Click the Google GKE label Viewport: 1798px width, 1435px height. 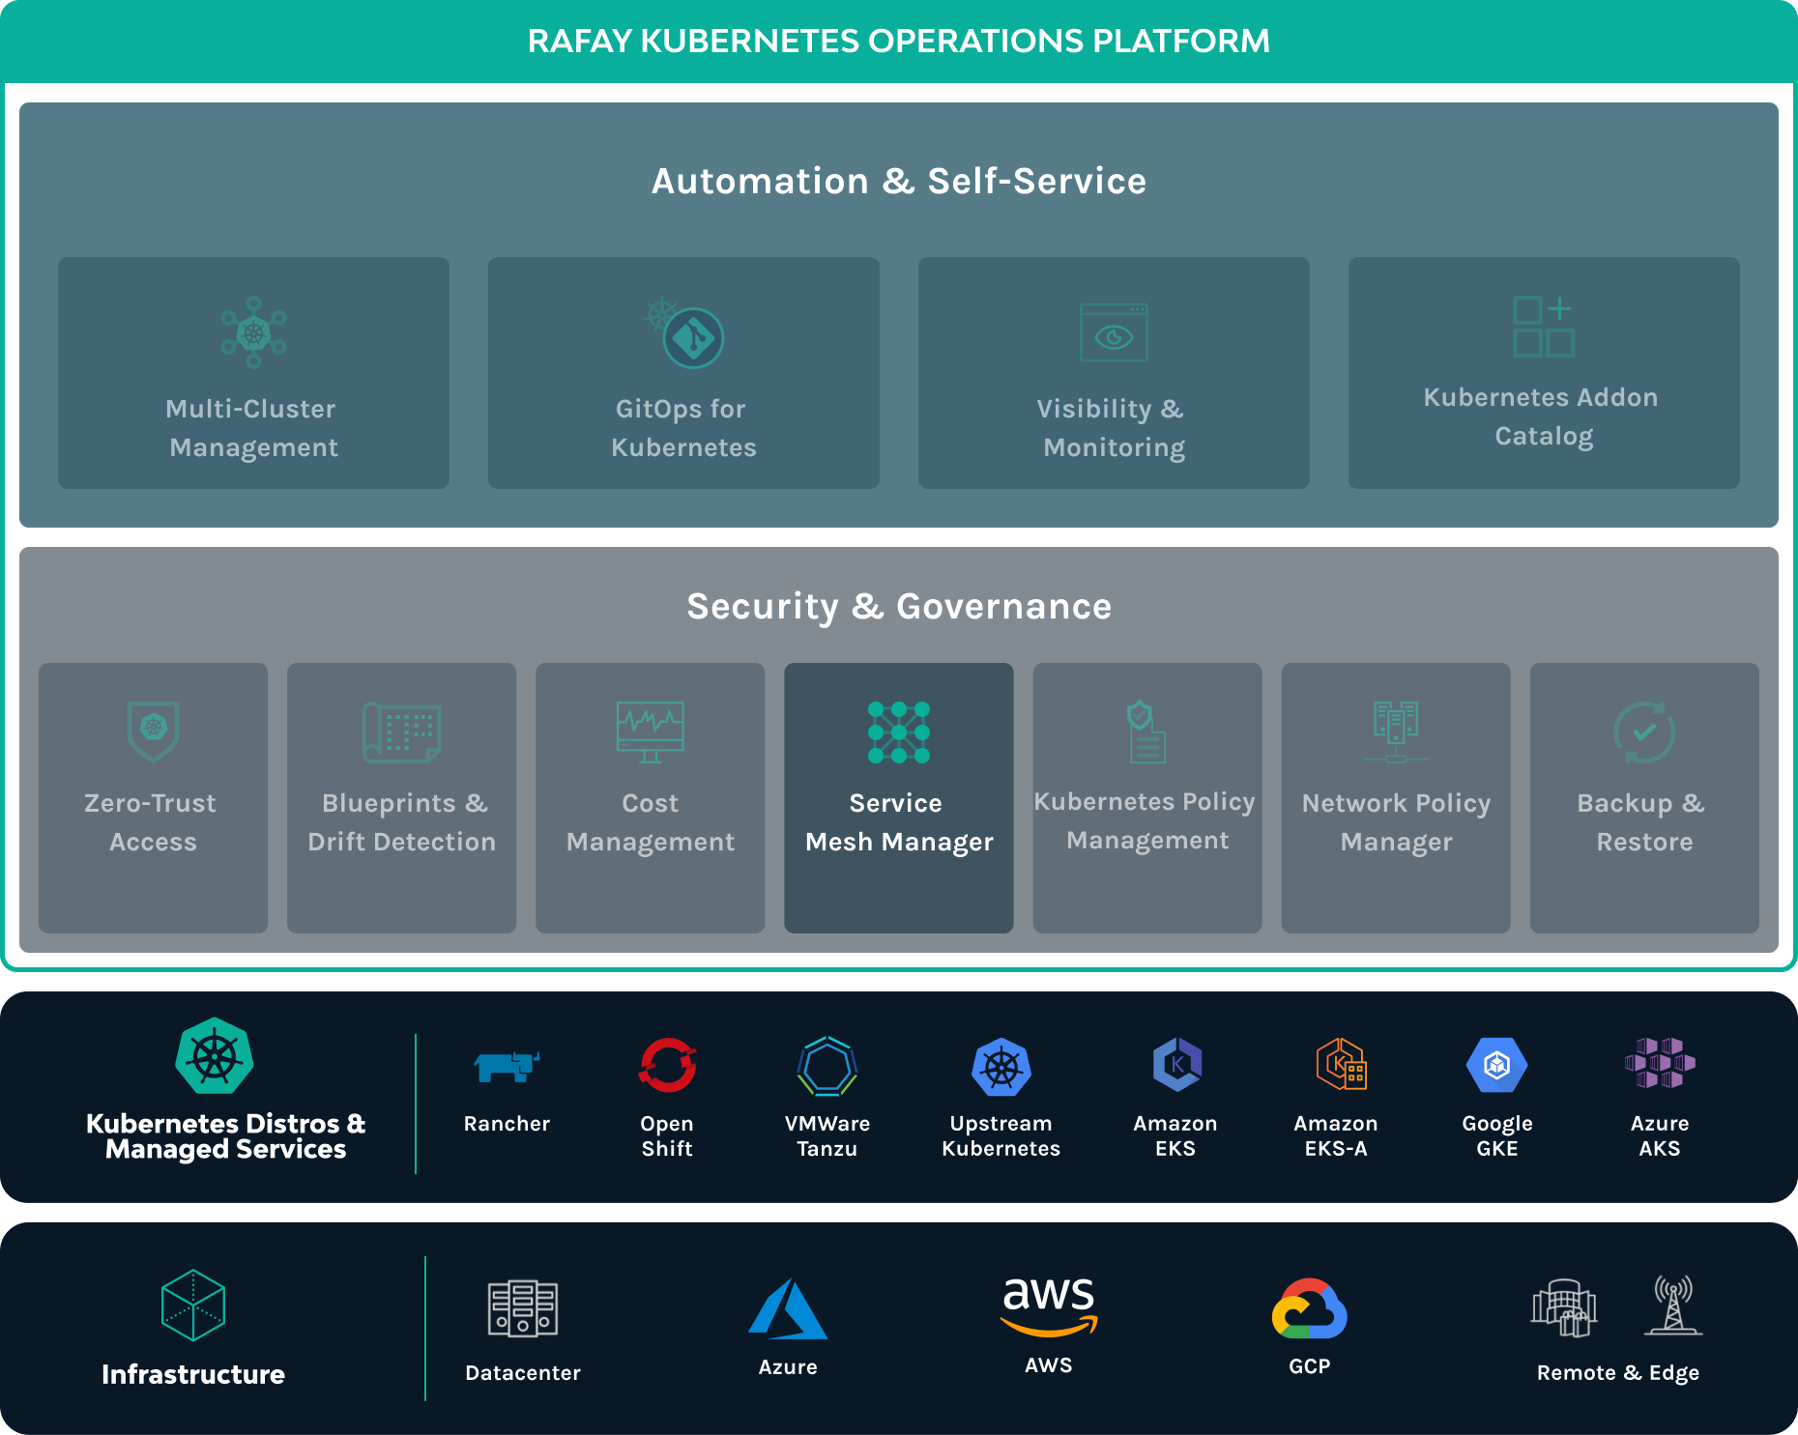1497,1135
